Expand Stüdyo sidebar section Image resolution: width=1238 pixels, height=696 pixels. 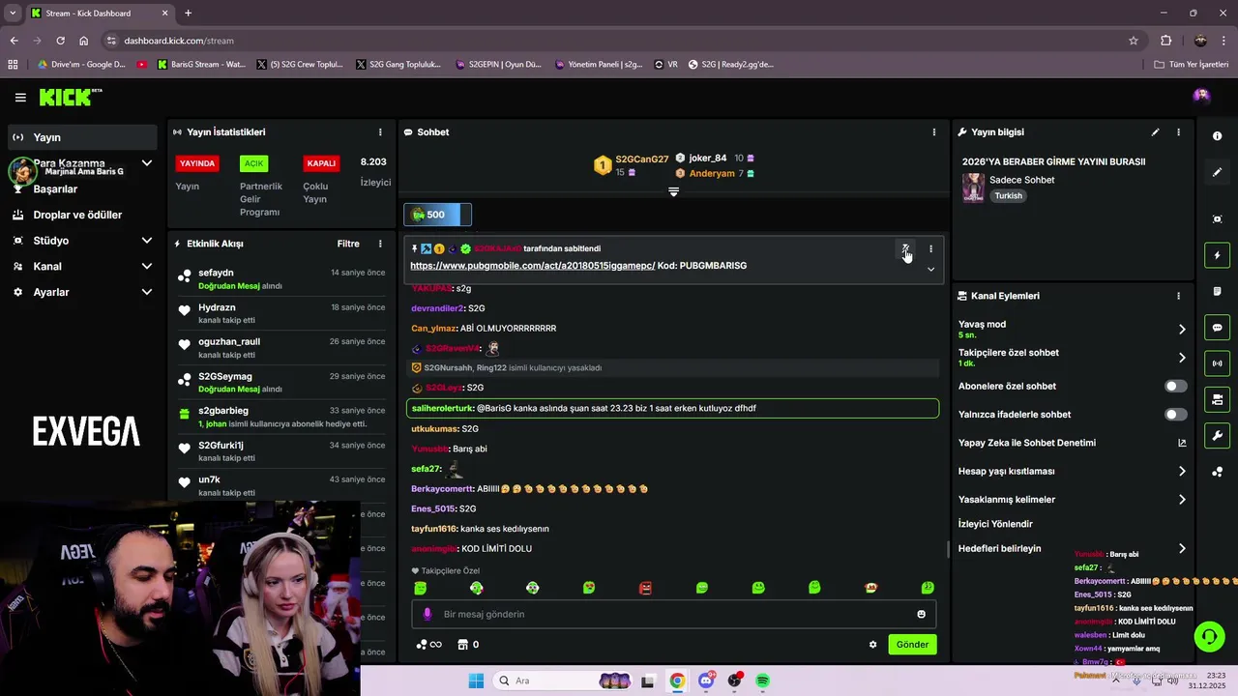(147, 241)
